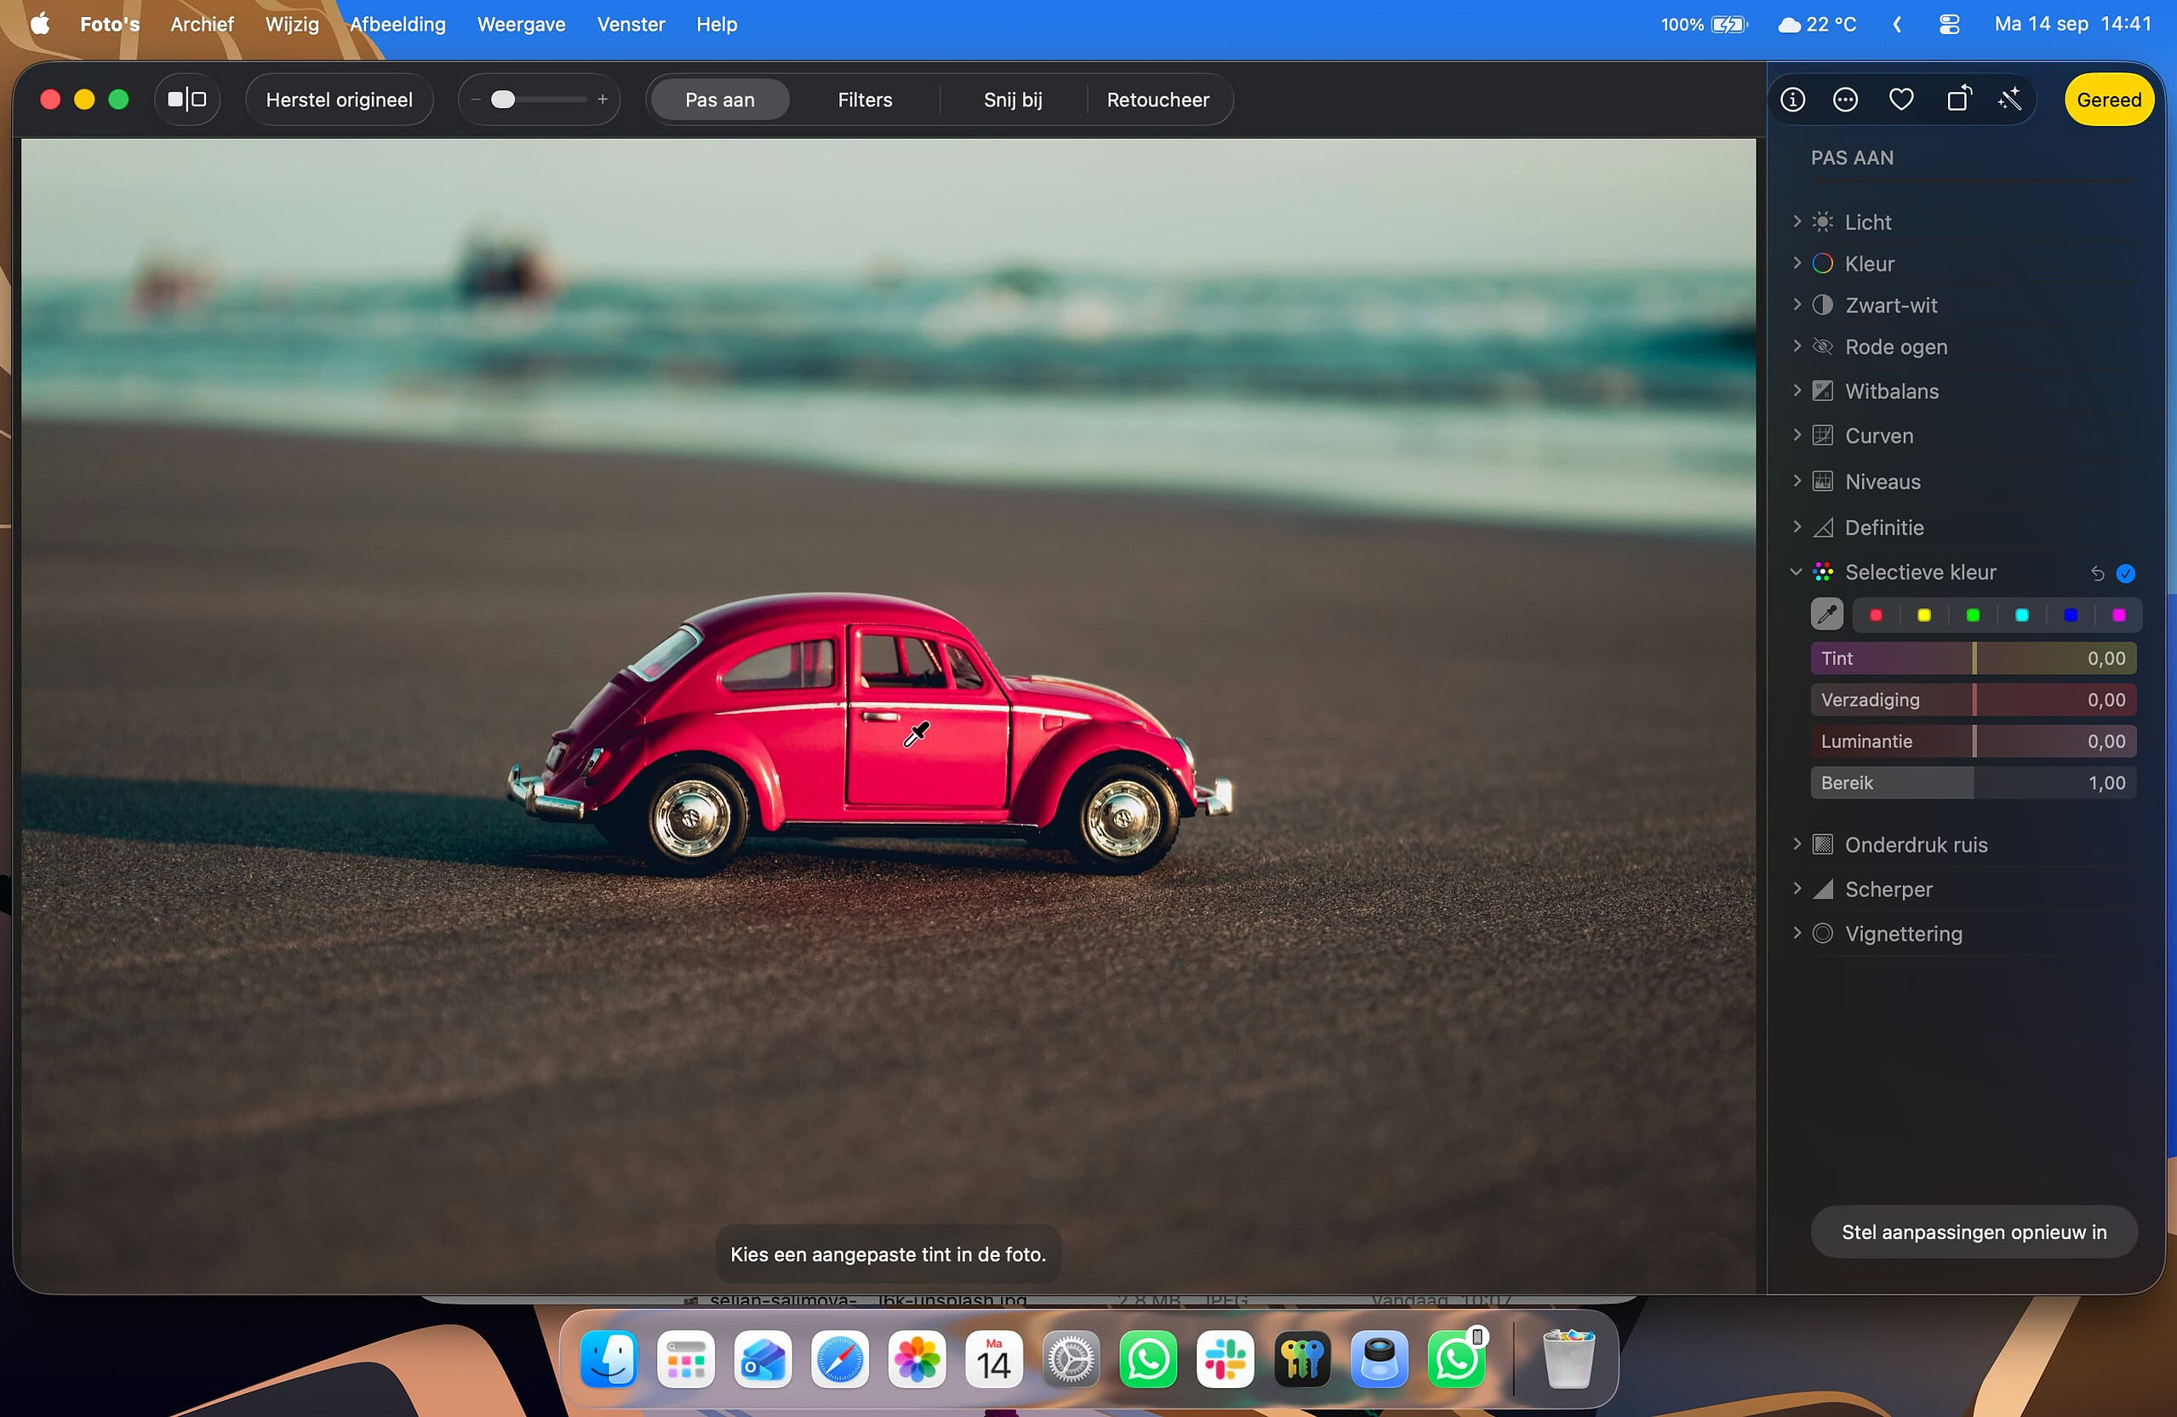
Task: Expand the Rode ogen section
Action: (1797, 346)
